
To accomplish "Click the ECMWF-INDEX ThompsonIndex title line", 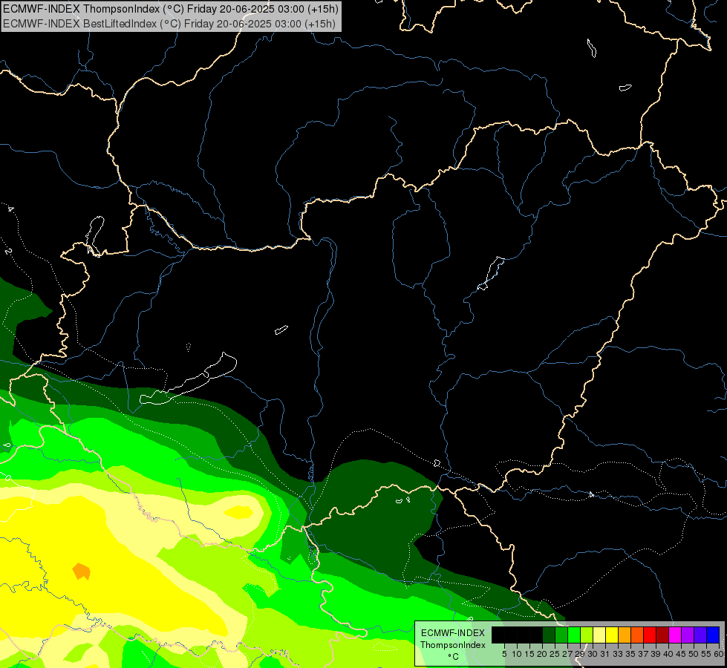I will click(171, 9).
